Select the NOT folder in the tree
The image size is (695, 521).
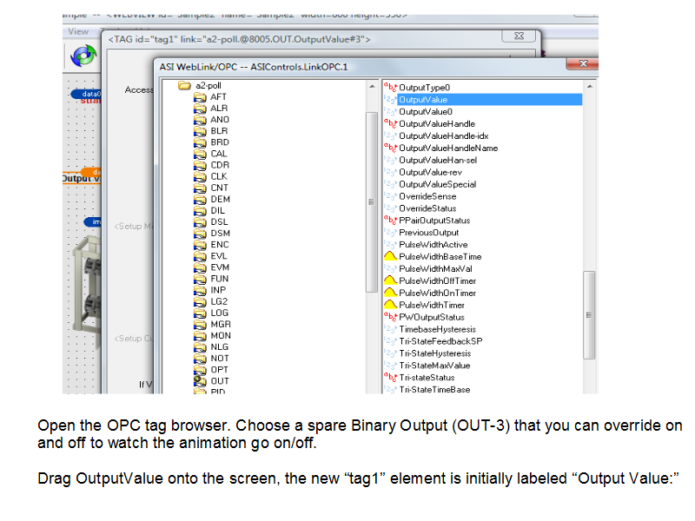[220, 359]
